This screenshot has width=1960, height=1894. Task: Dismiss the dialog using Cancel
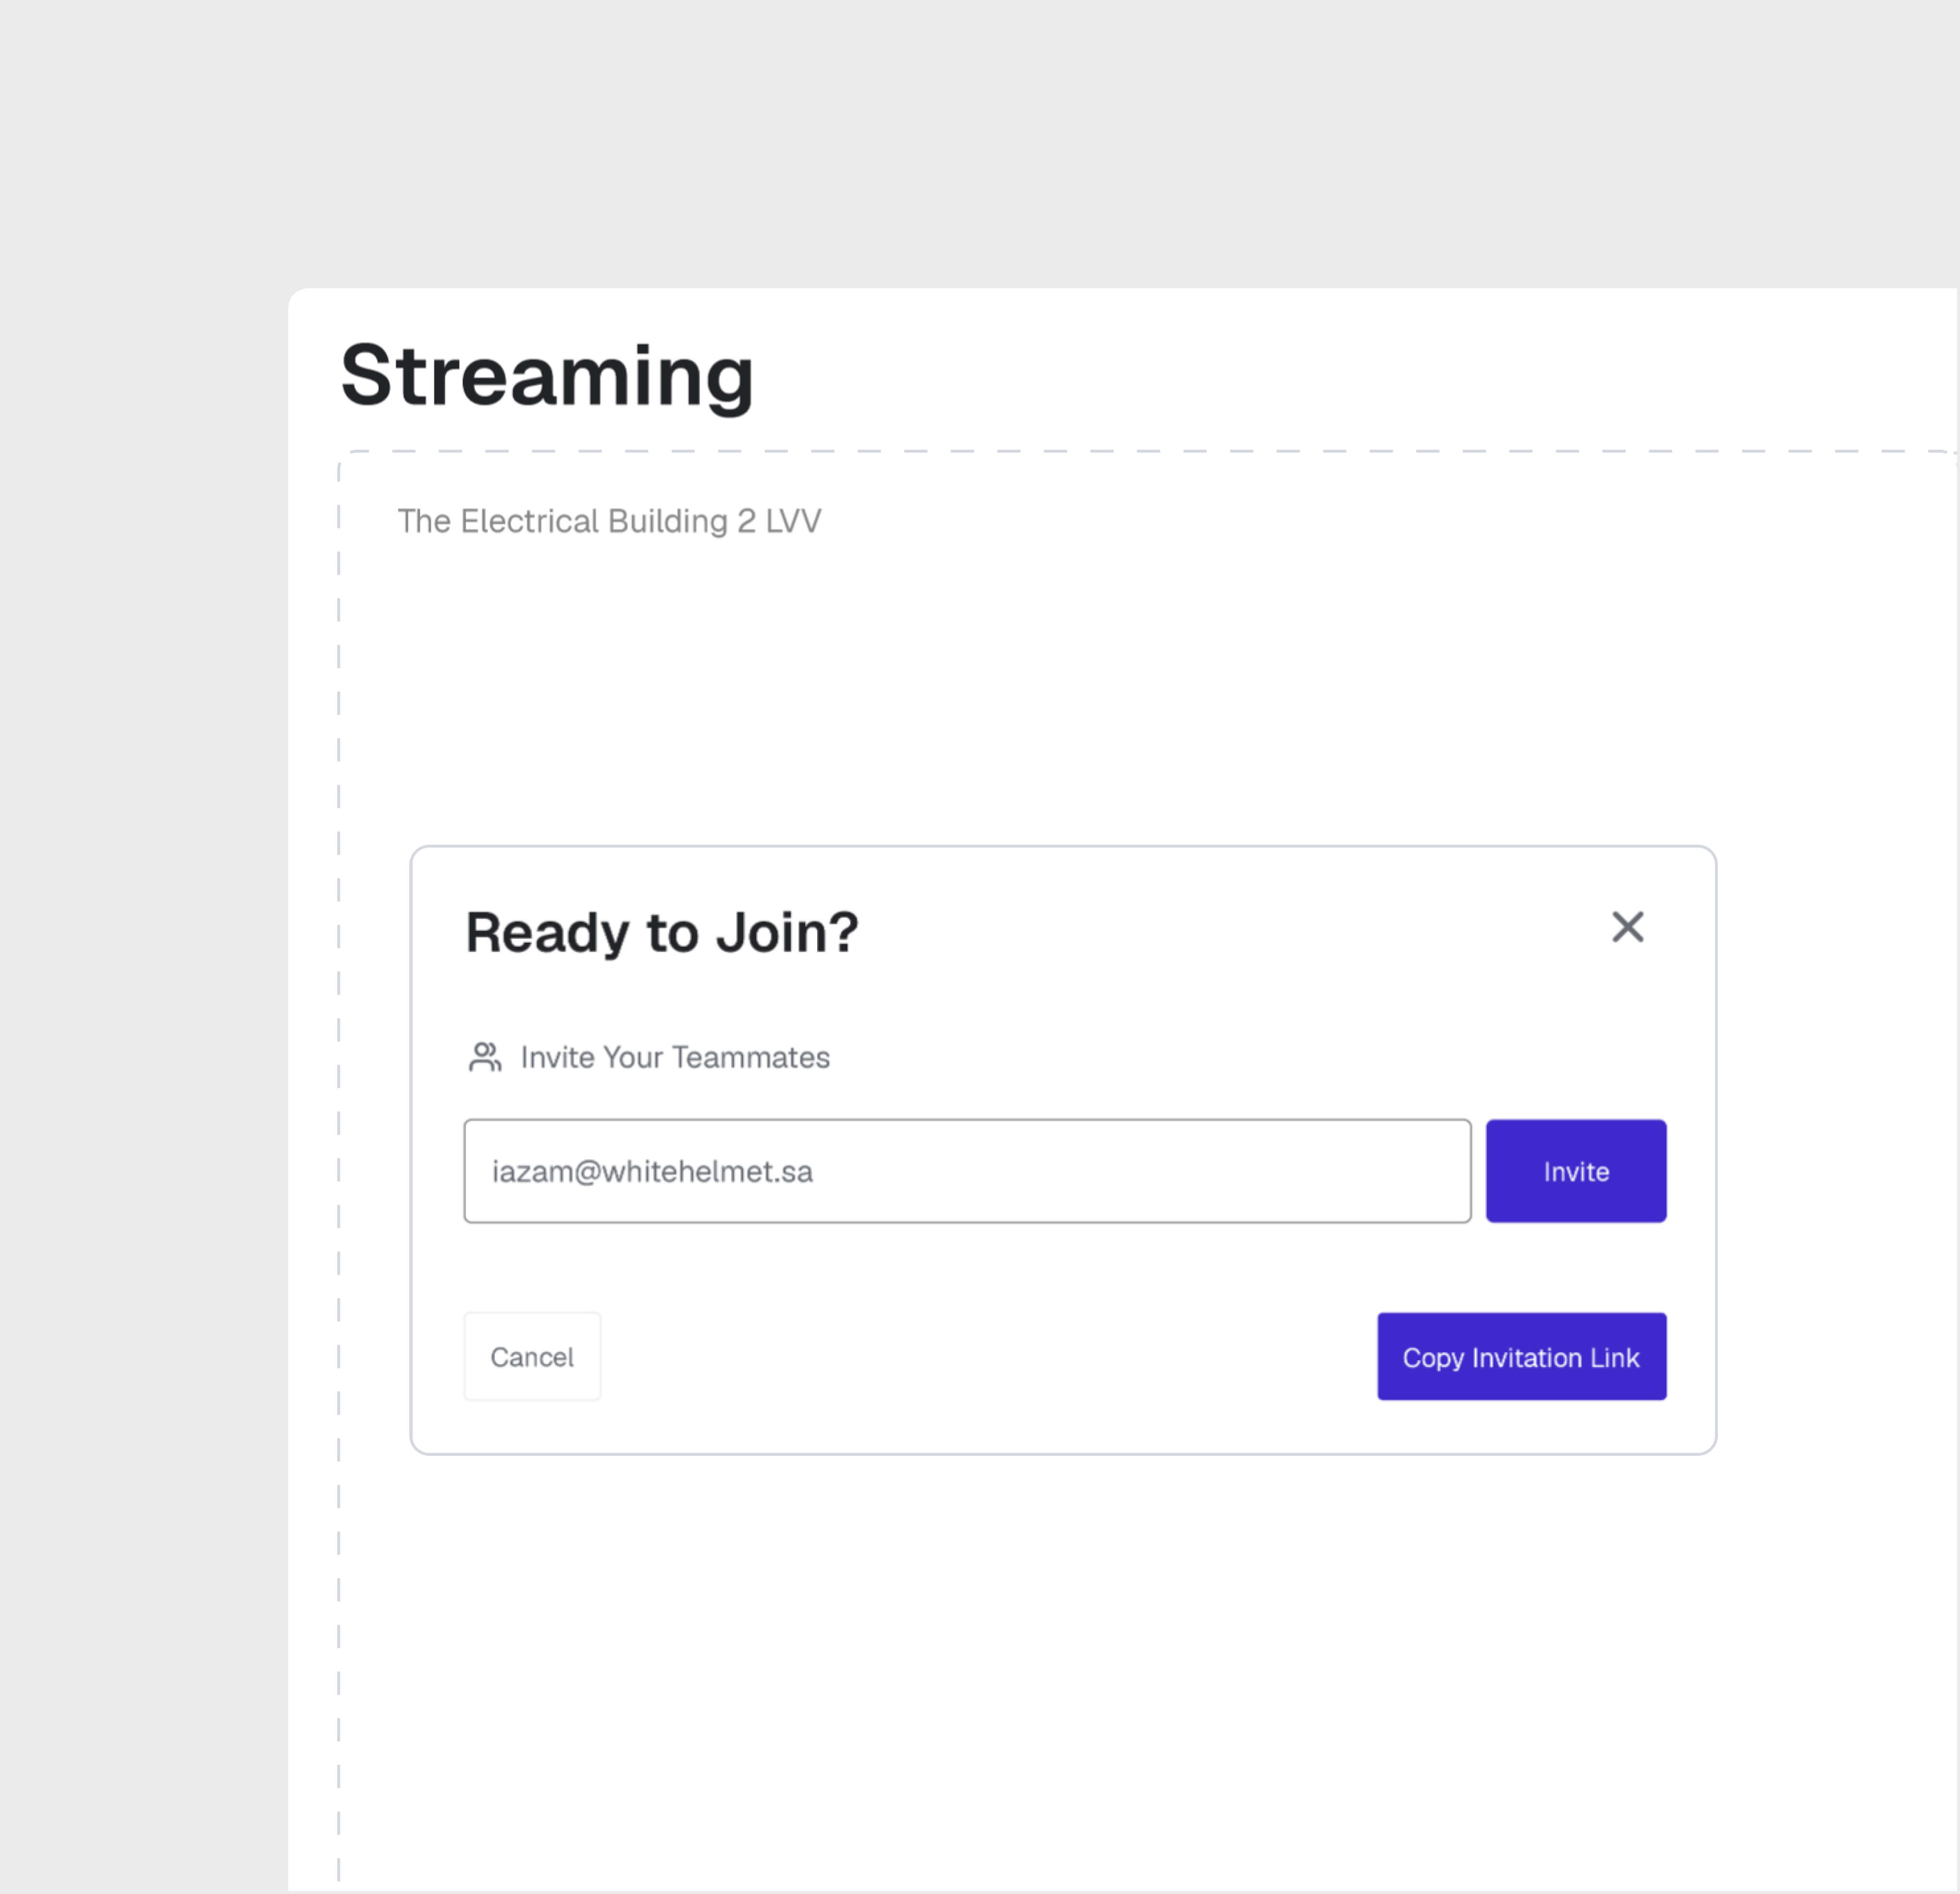coord(532,1357)
